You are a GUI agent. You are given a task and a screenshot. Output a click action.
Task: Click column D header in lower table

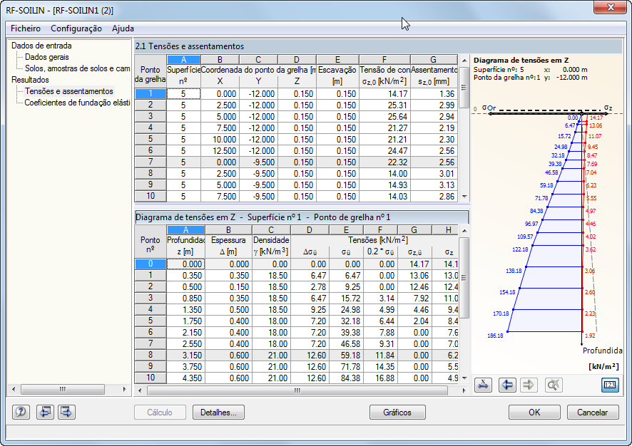[x=310, y=230]
